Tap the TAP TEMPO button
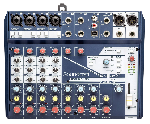 point(91,64)
